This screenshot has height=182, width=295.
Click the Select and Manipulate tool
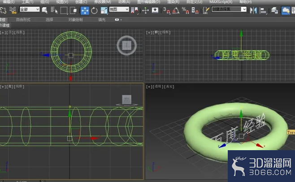point(145,10)
